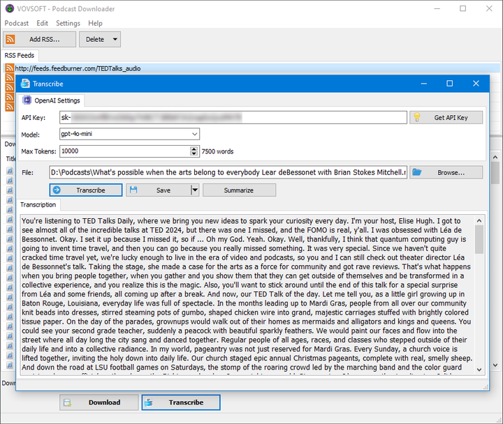Image resolution: width=503 pixels, height=424 pixels.
Task: Click icon on bottom Transcribe button
Action: (149, 402)
